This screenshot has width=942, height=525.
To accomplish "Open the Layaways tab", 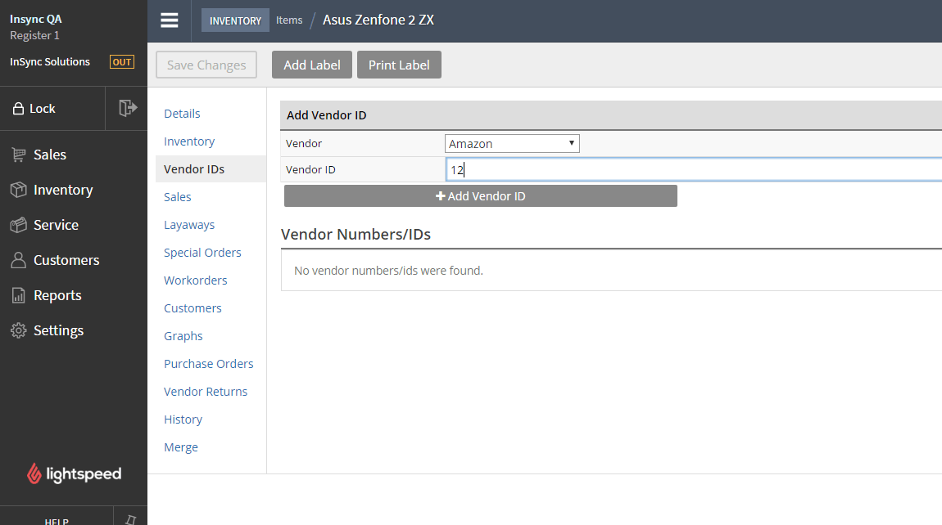I will point(189,225).
